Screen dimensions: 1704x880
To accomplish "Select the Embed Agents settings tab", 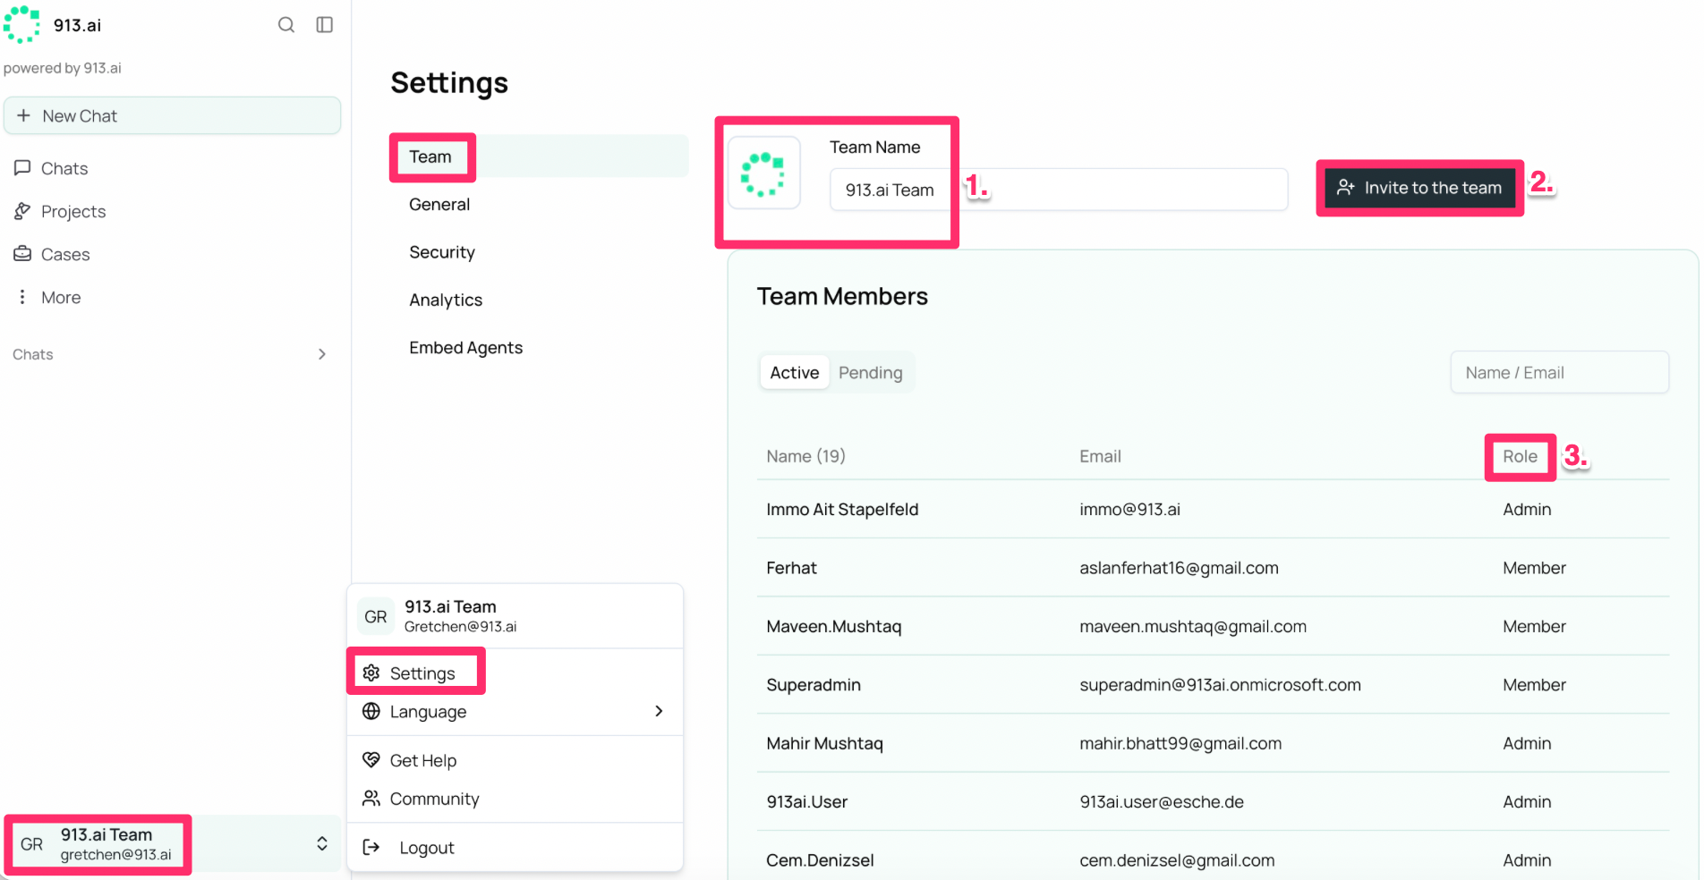I will coord(465,348).
